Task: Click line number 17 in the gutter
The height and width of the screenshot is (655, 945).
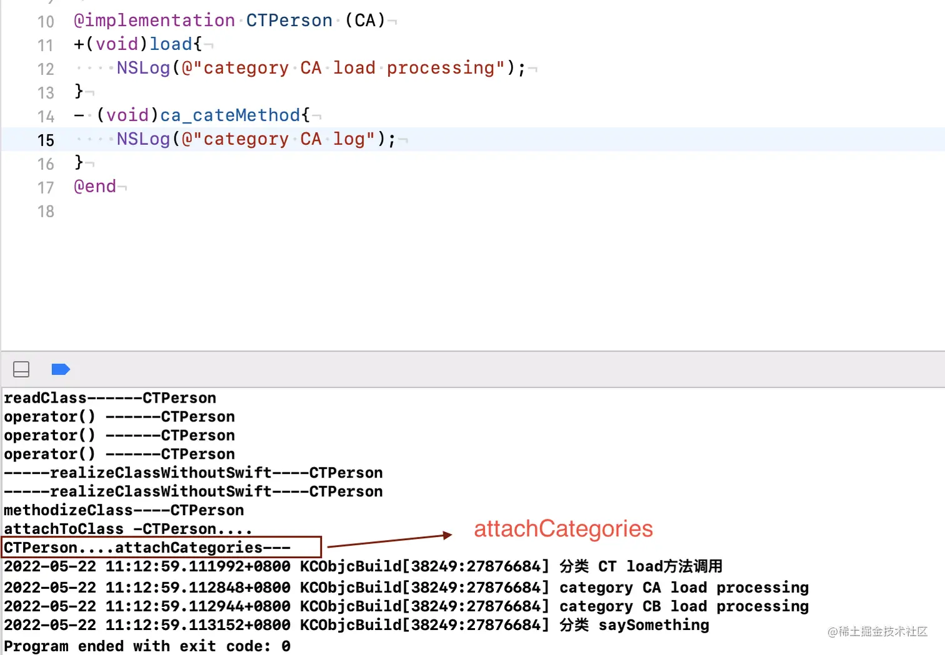Action: pos(46,187)
